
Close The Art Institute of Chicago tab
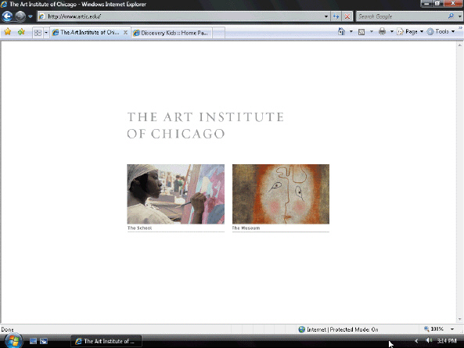(125, 33)
